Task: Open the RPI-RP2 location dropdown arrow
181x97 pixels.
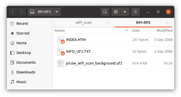Action: click(x=57, y=12)
